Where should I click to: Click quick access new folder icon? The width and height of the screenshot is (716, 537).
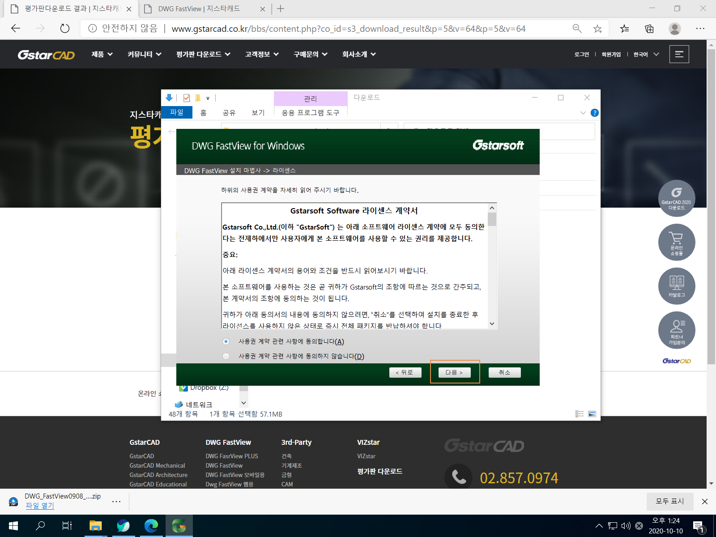(197, 98)
